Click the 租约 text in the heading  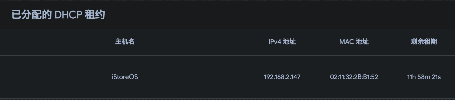point(95,15)
